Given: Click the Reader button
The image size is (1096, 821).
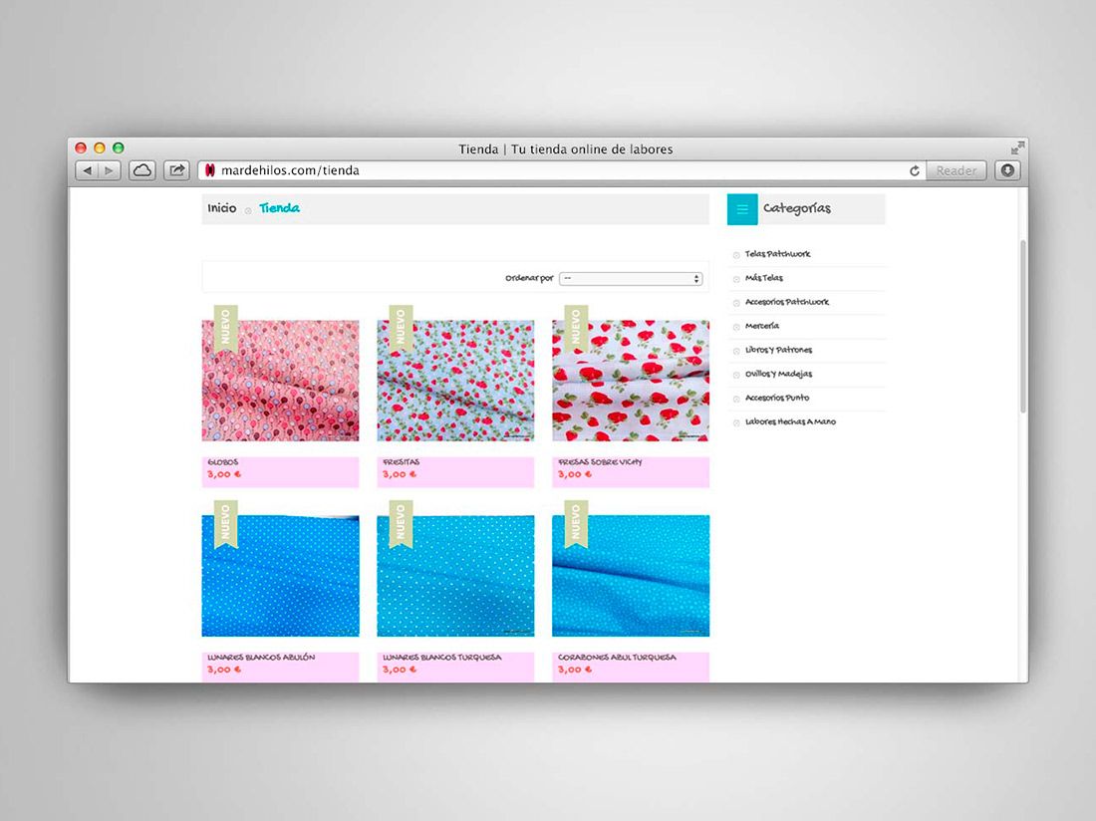Looking at the screenshot, I should coord(957,170).
